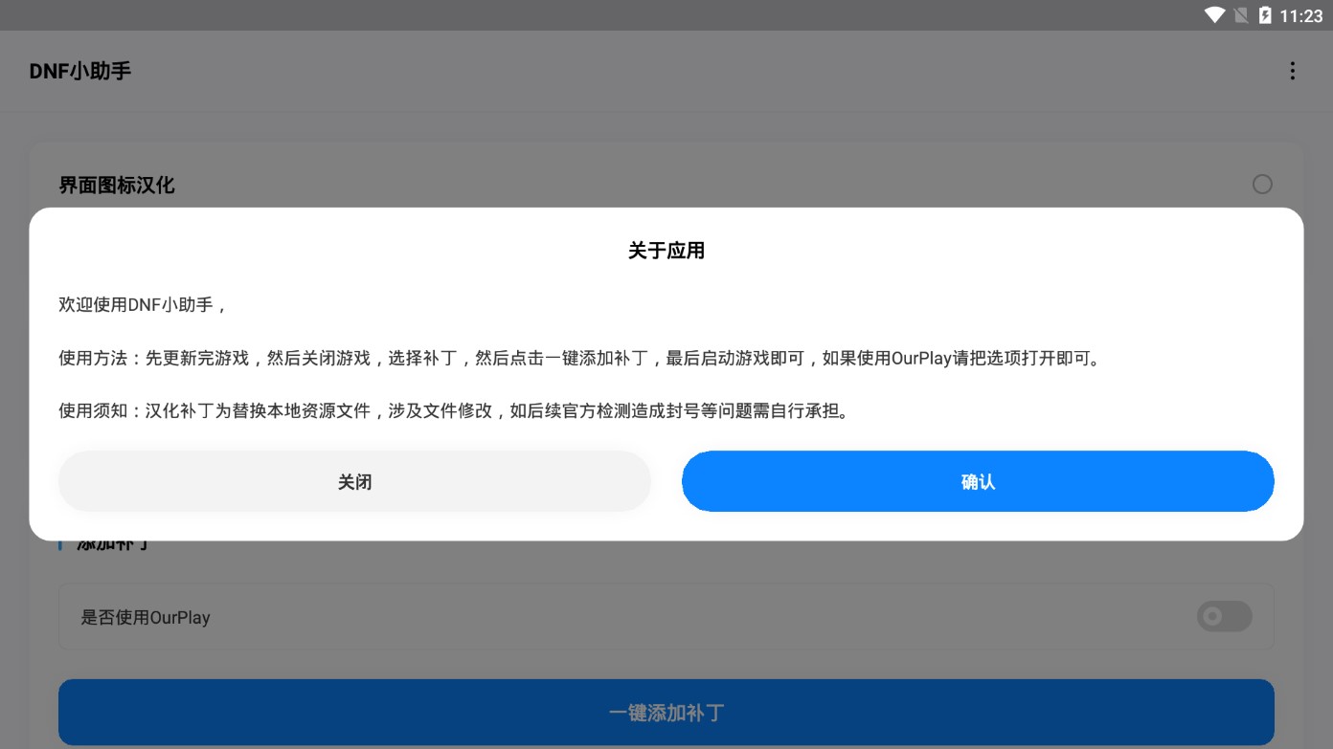1333x749 pixels.
Task: Tap the no-SIM signal icon
Action: click(x=1241, y=15)
